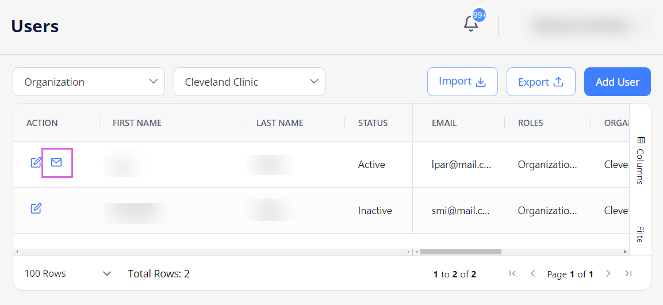Click the Add User button
The height and width of the screenshot is (305, 663).
point(618,82)
